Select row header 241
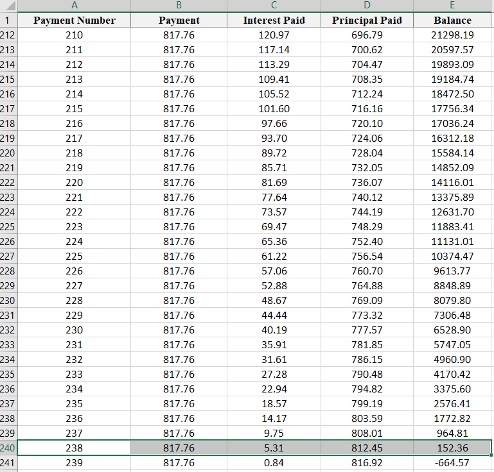Viewport: 494px width, 472px height. [8, 462]
